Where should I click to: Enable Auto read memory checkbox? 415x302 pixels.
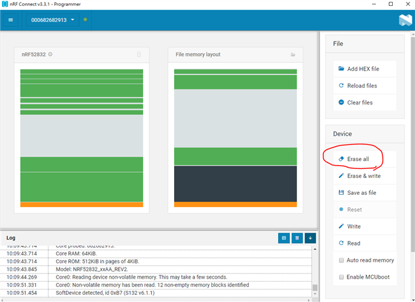tap(342, 260)
